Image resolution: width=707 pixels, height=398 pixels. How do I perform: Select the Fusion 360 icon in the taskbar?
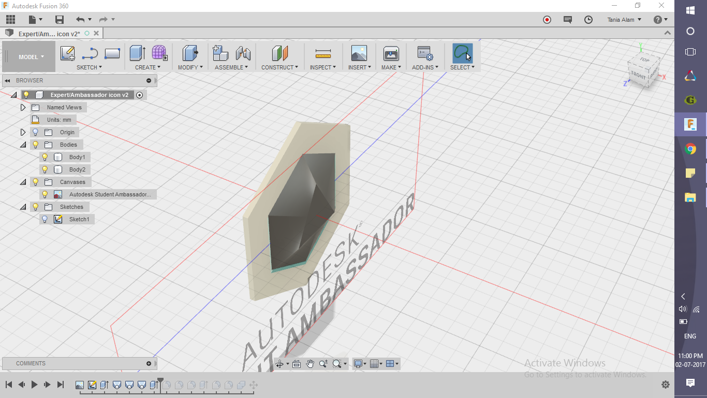690,124
